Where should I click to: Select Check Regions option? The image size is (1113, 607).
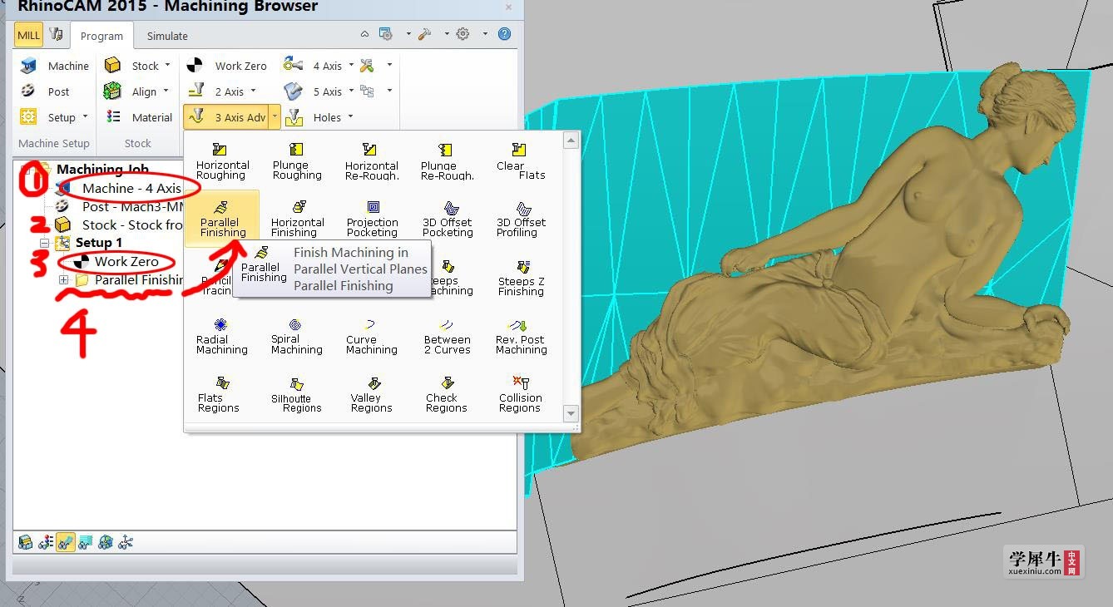pos(446,394)
